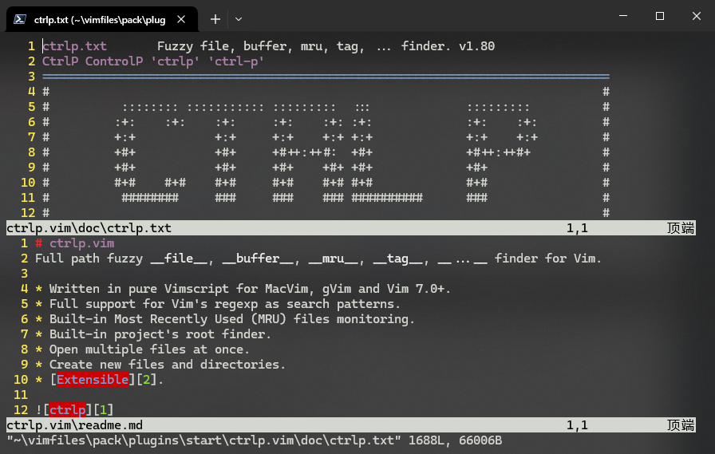Click the highlighted 'Extensible' link text
Image resolution: width=715 pixels, height=454 pixels.
pyautogui.click(x=93, y=379)
